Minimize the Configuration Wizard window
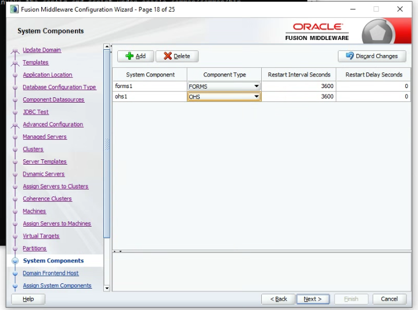This screenshot has width=418, height=310. point(353,9)
